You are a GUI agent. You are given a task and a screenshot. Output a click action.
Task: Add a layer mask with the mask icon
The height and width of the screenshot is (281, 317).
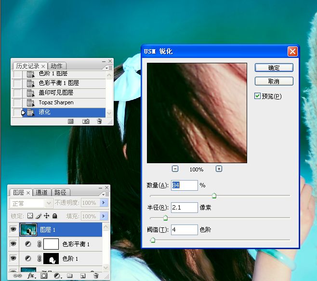coord(44,276)
